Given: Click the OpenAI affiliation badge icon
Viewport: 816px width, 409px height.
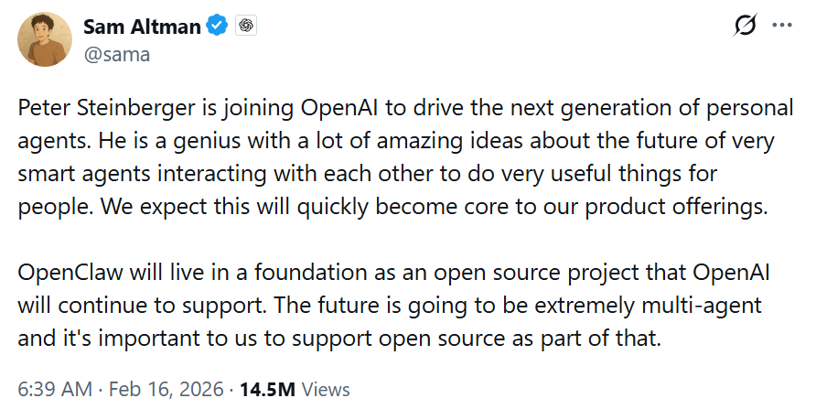Looking at the screenshot, I should click(245, 27).
